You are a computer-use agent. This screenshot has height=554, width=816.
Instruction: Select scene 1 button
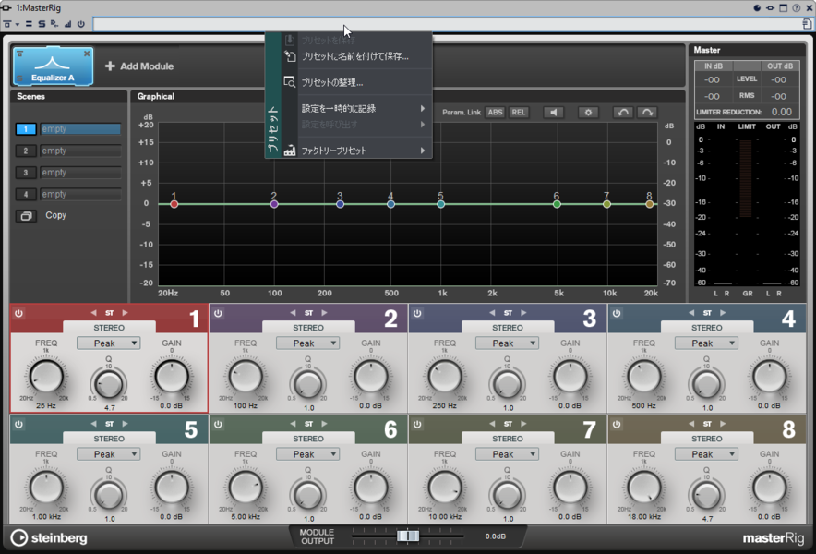click(x=26, y=129)
